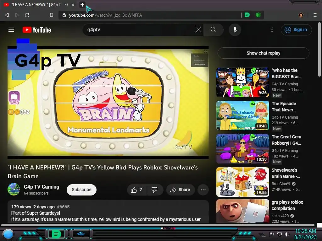Open the BrosClanYt channel name
322x241 pixels.
coord(281,184)
